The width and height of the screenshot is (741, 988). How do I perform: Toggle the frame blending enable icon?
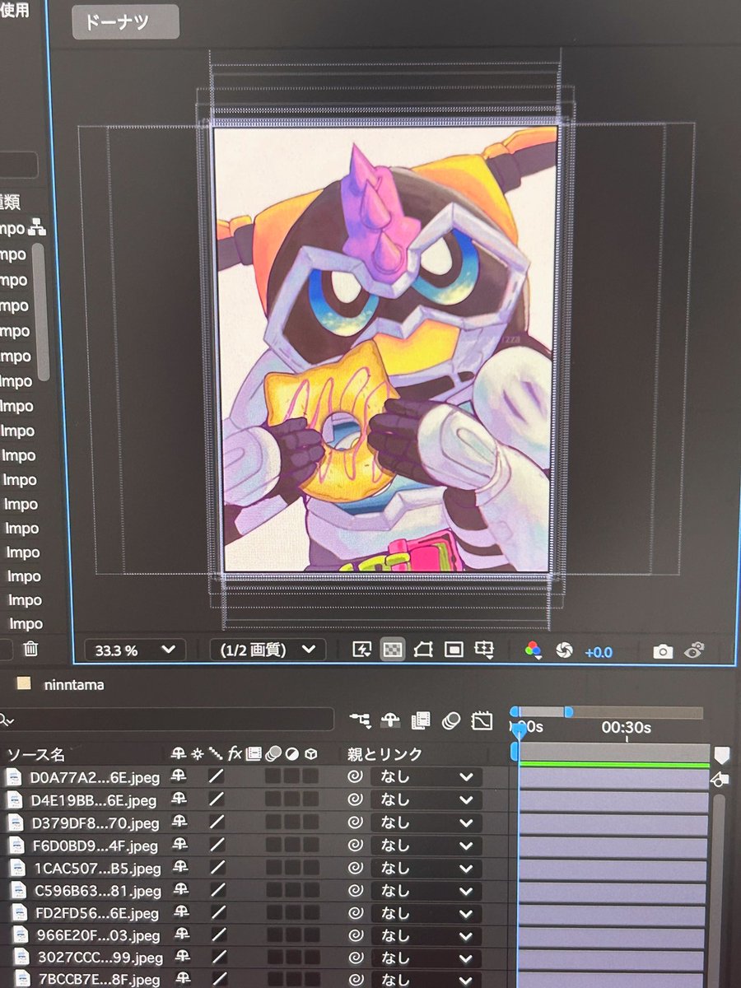(421, 720)
